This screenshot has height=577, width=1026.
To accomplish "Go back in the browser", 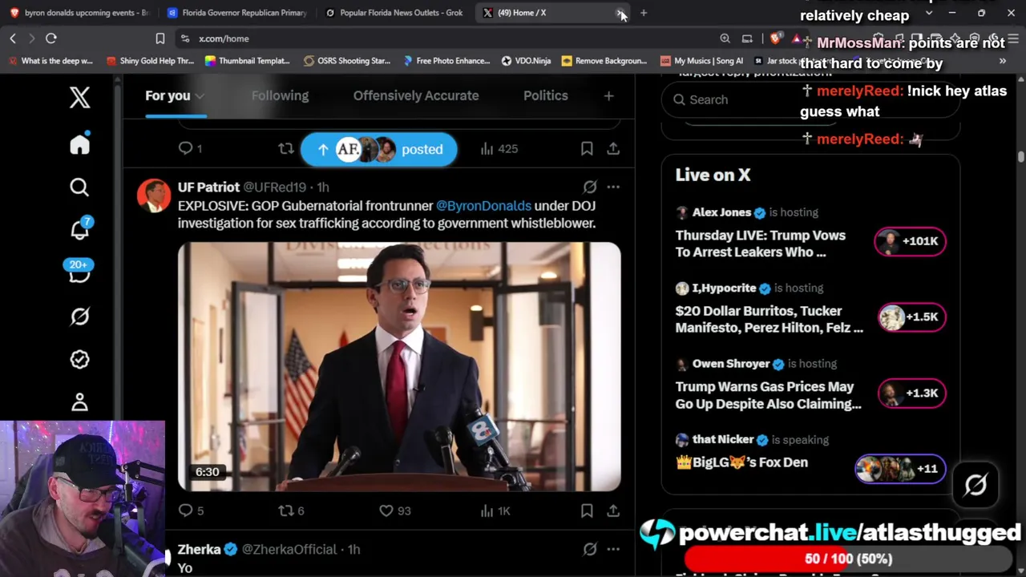I will 13,38.
